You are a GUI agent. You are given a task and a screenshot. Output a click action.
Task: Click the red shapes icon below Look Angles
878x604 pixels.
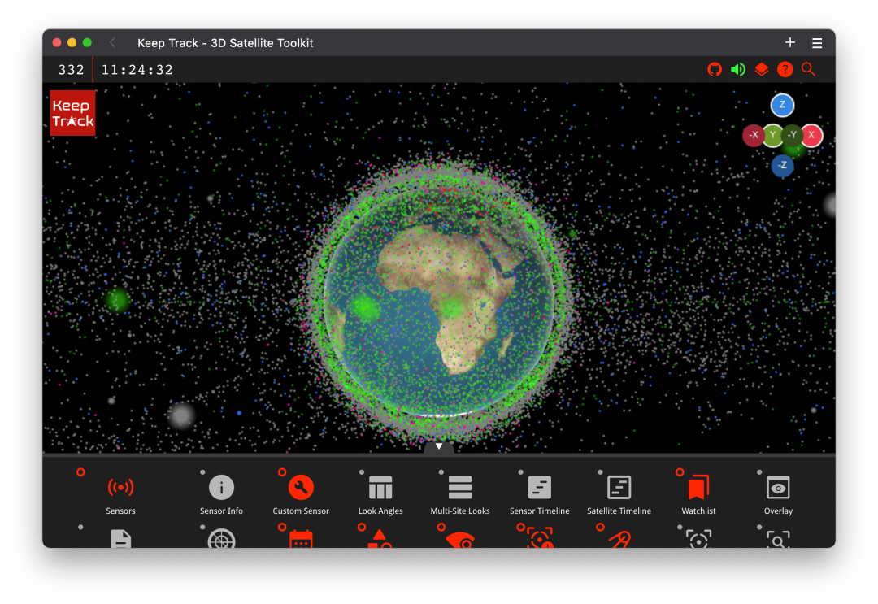point(380,538)
